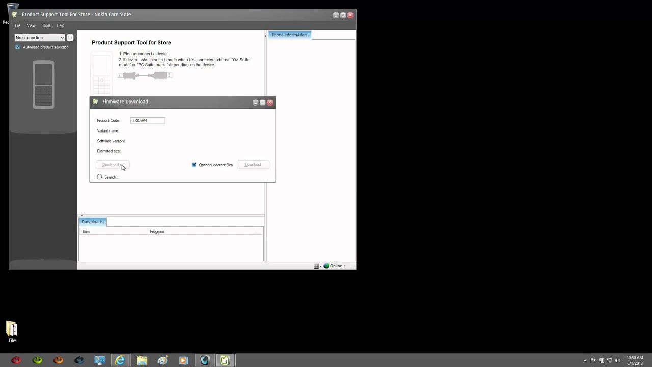Click the battery power icon in tray
652x367 pixels.
click(x=602, y=361)
